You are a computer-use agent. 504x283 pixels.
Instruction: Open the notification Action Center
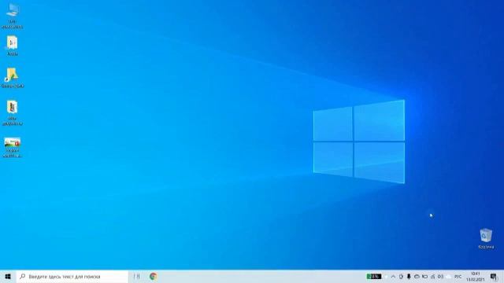coord(494,276)
